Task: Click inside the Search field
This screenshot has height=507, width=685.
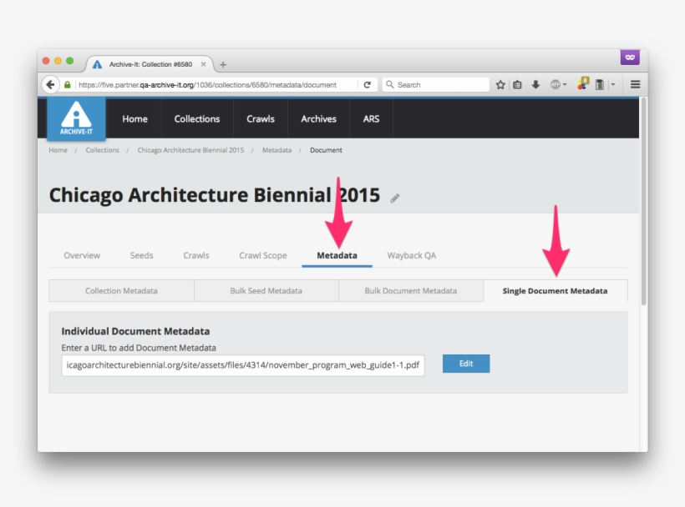Action: [434, 84]
